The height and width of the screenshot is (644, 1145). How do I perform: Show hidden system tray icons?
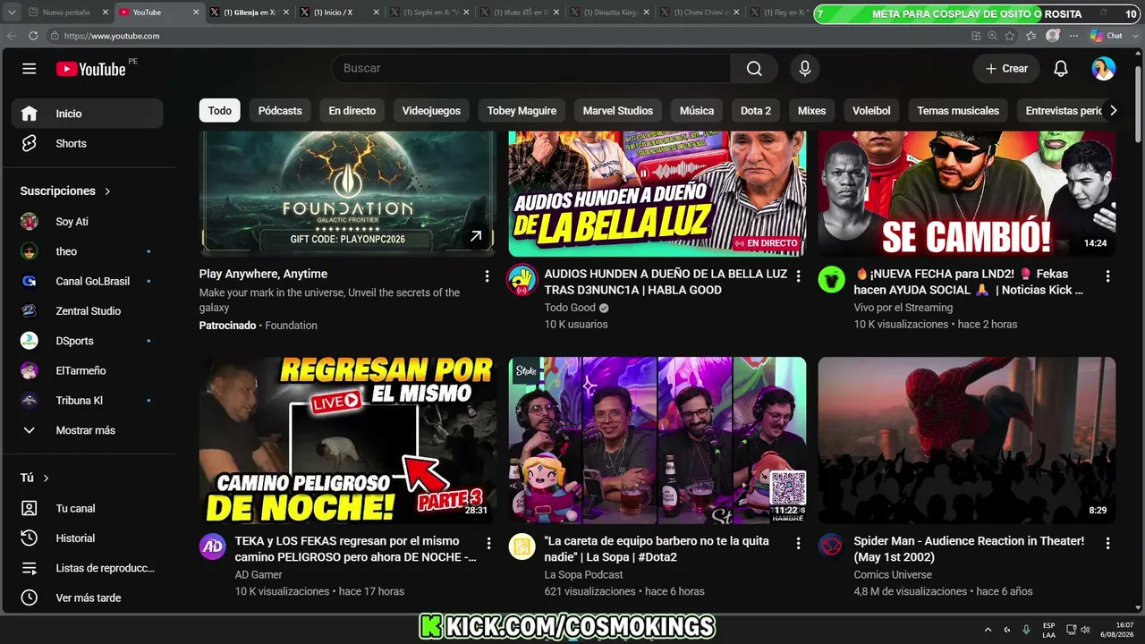(x=988, y=629)
